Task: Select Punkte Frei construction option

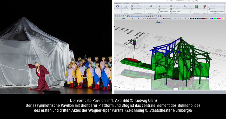Action: 212,5
